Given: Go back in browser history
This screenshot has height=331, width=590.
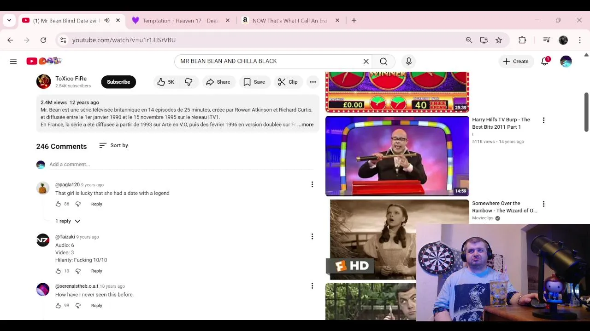Looking at the screenshot, I should (10, 40).
